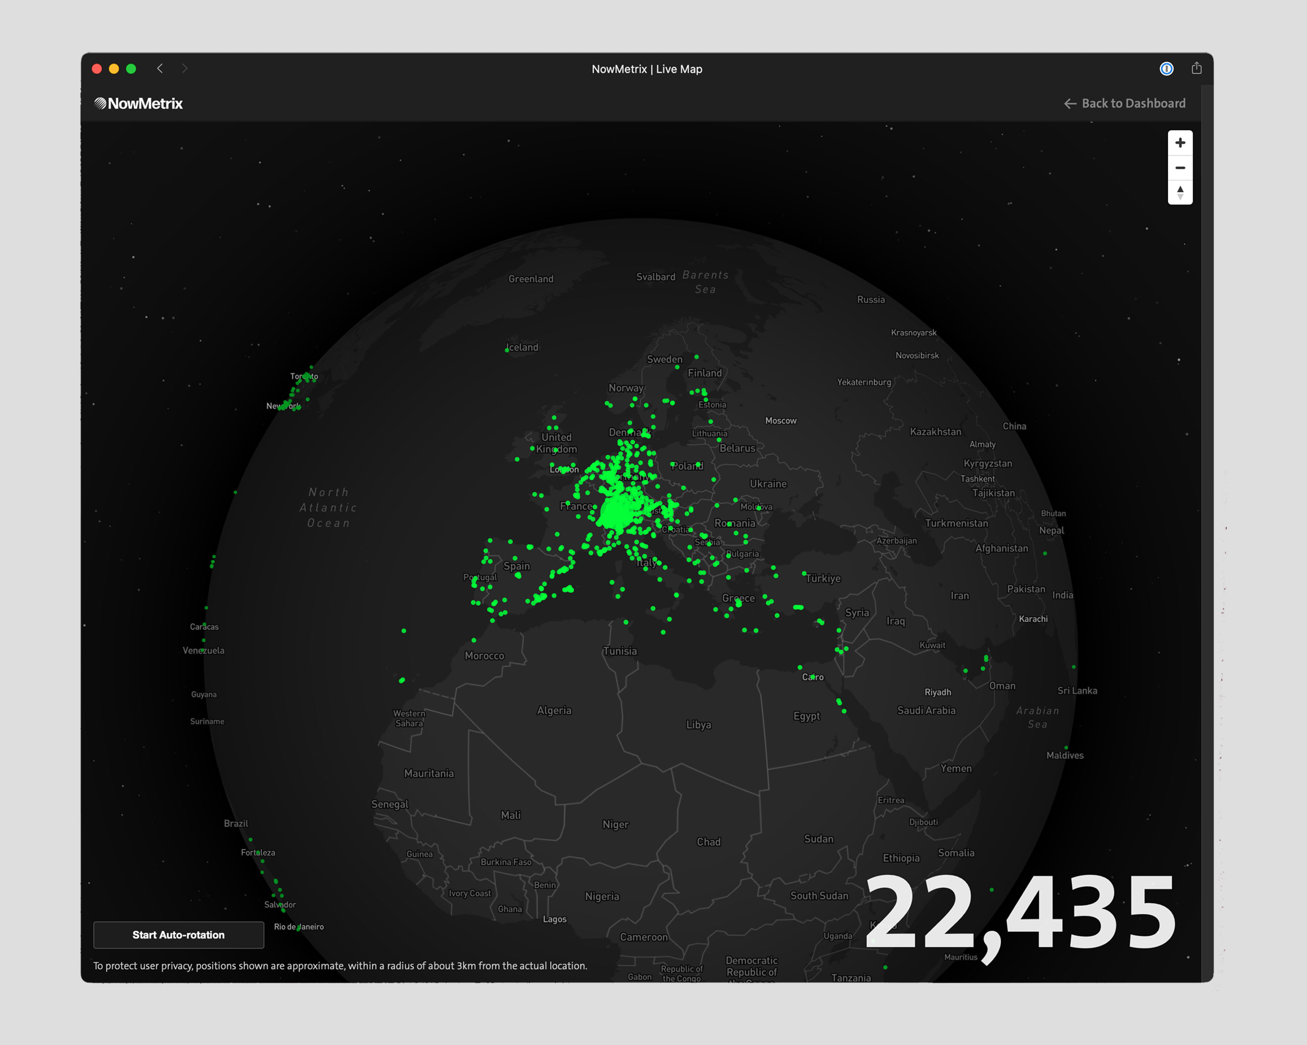This screenshot has width=1307, height=1045.
Task: Go back using the left chevron arrow
Action: (x=160, y=68)
